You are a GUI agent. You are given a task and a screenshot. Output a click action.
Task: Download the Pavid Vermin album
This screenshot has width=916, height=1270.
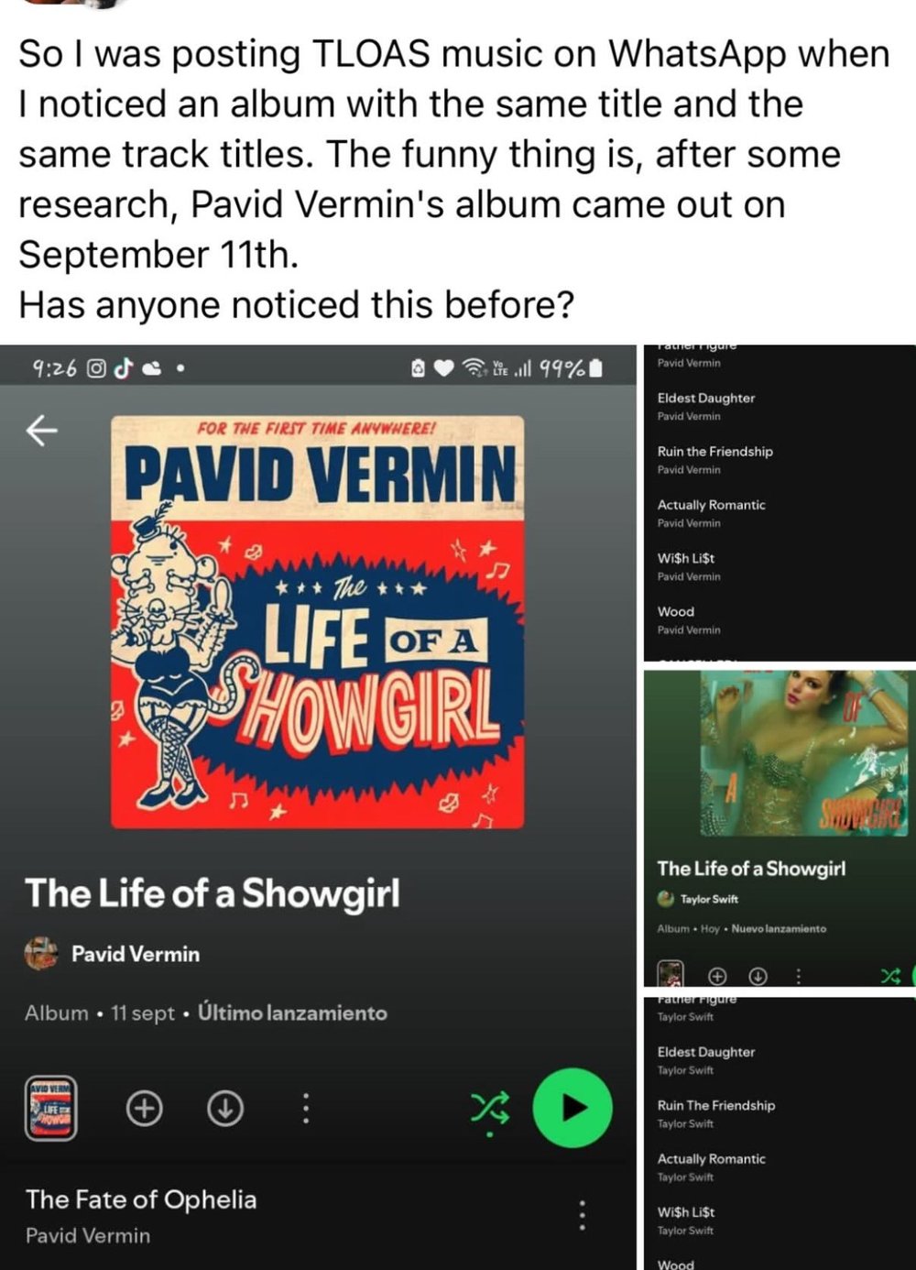(225, 1109)
